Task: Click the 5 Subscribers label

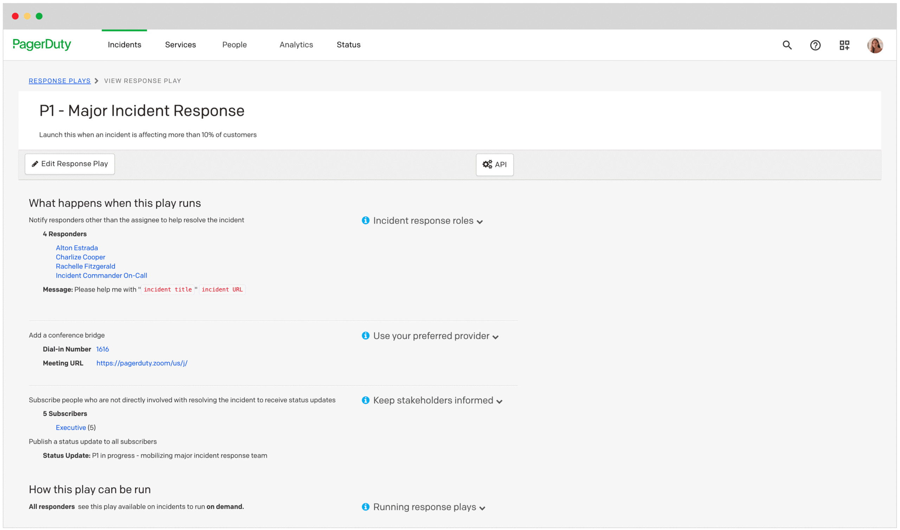Action: pyautogui.click(x=65, y=414)
